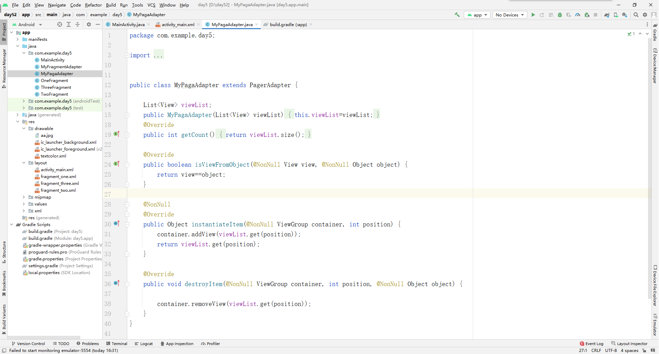The height and width of the screenshot is (354, 659).
Task: Close the MyPagaAdapter.java tab
Action: click(257, 24)
